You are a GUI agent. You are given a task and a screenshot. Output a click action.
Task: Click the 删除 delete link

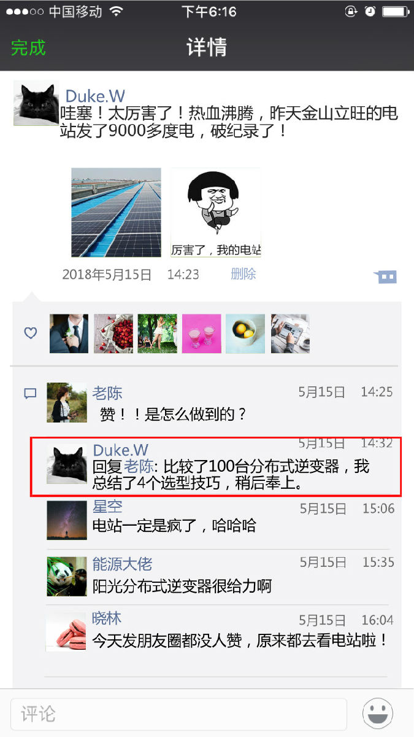[243, 274]
